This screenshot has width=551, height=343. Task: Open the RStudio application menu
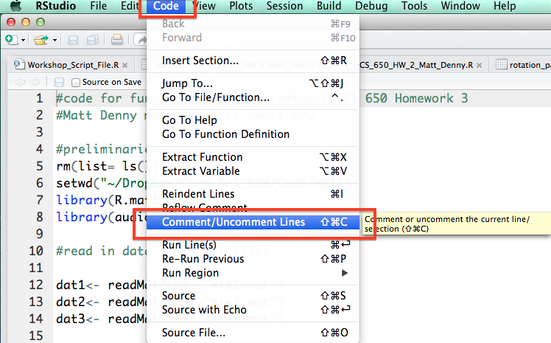pyautogui.click(x=55, y=6)
